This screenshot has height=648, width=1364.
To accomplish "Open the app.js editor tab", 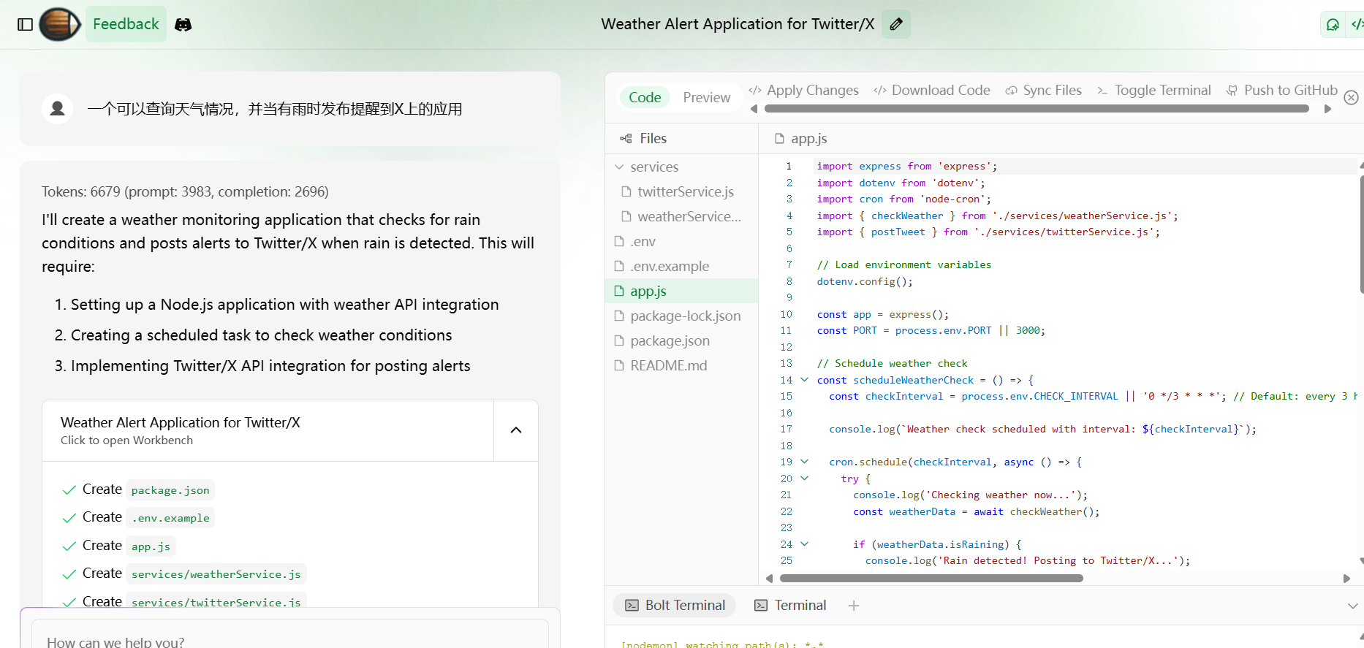I will click(801, 138).
